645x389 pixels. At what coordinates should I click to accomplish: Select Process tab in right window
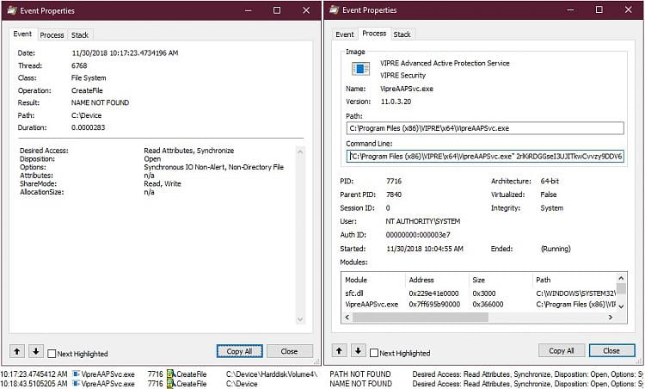pos(374,34)
